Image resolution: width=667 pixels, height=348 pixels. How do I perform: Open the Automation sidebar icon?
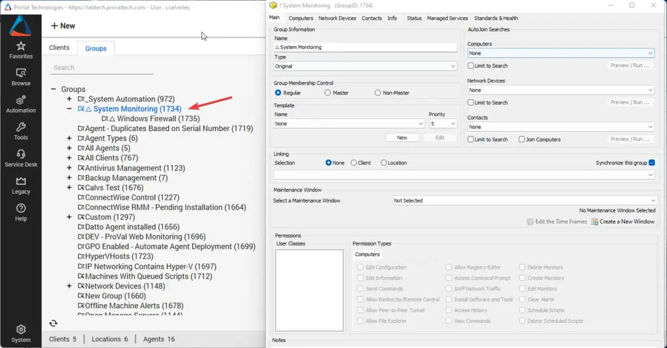21,100
